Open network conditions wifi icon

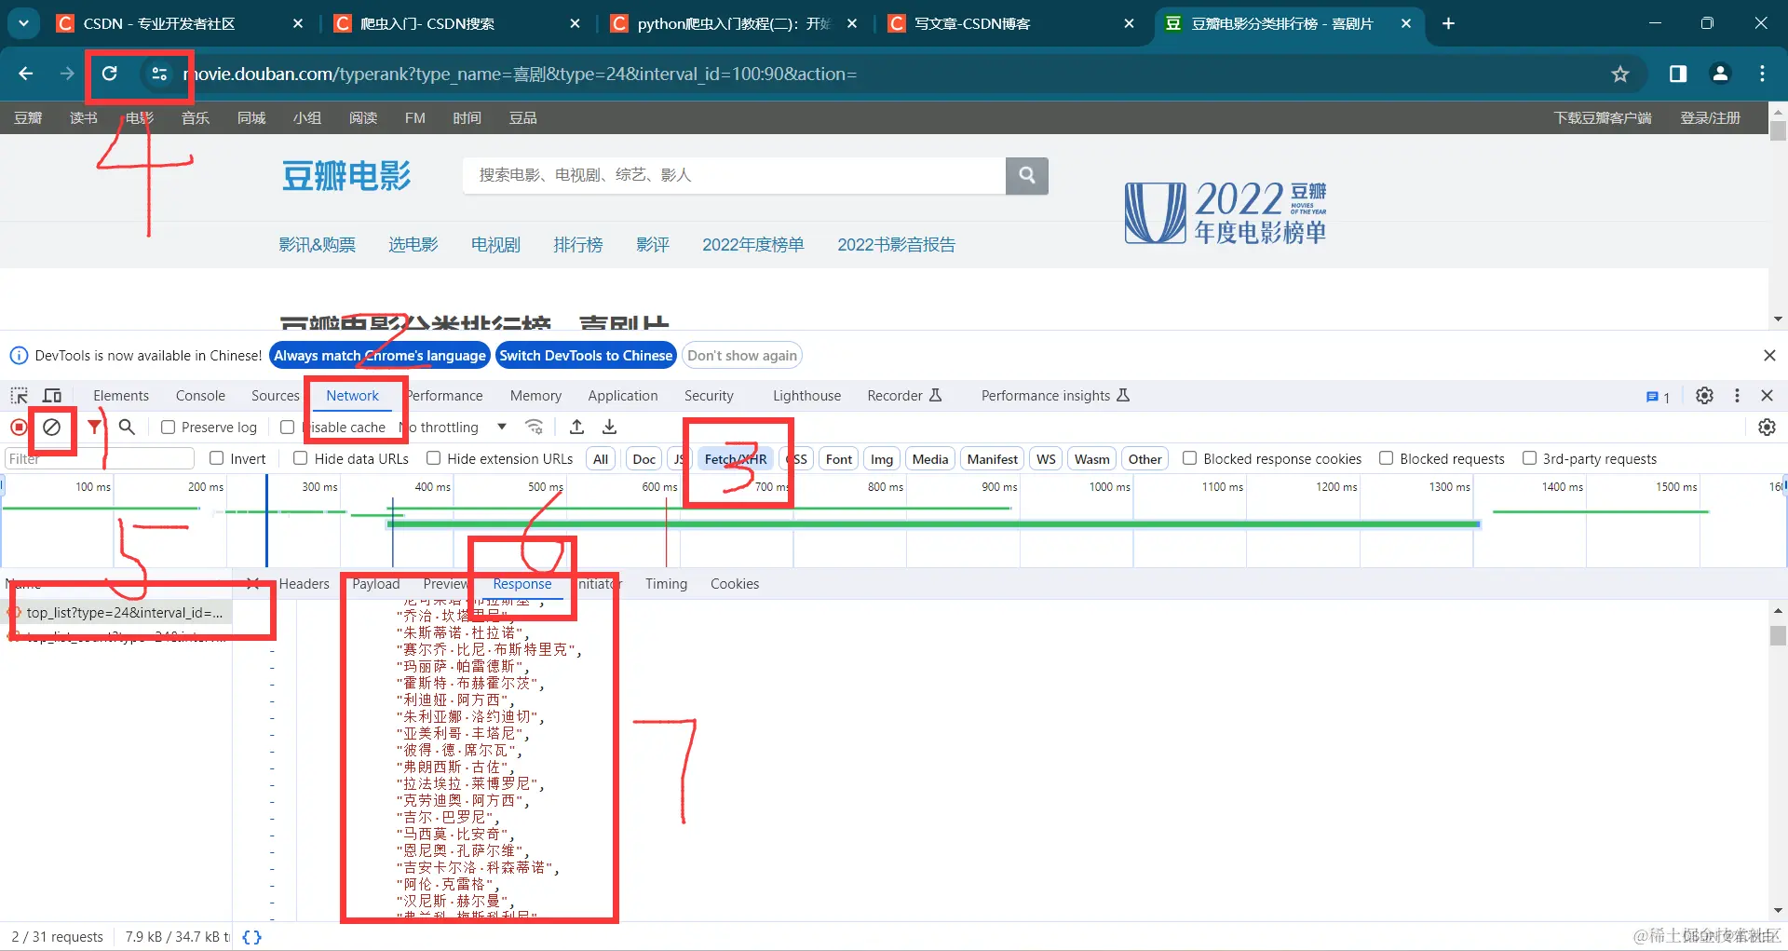tap(535, 427)
